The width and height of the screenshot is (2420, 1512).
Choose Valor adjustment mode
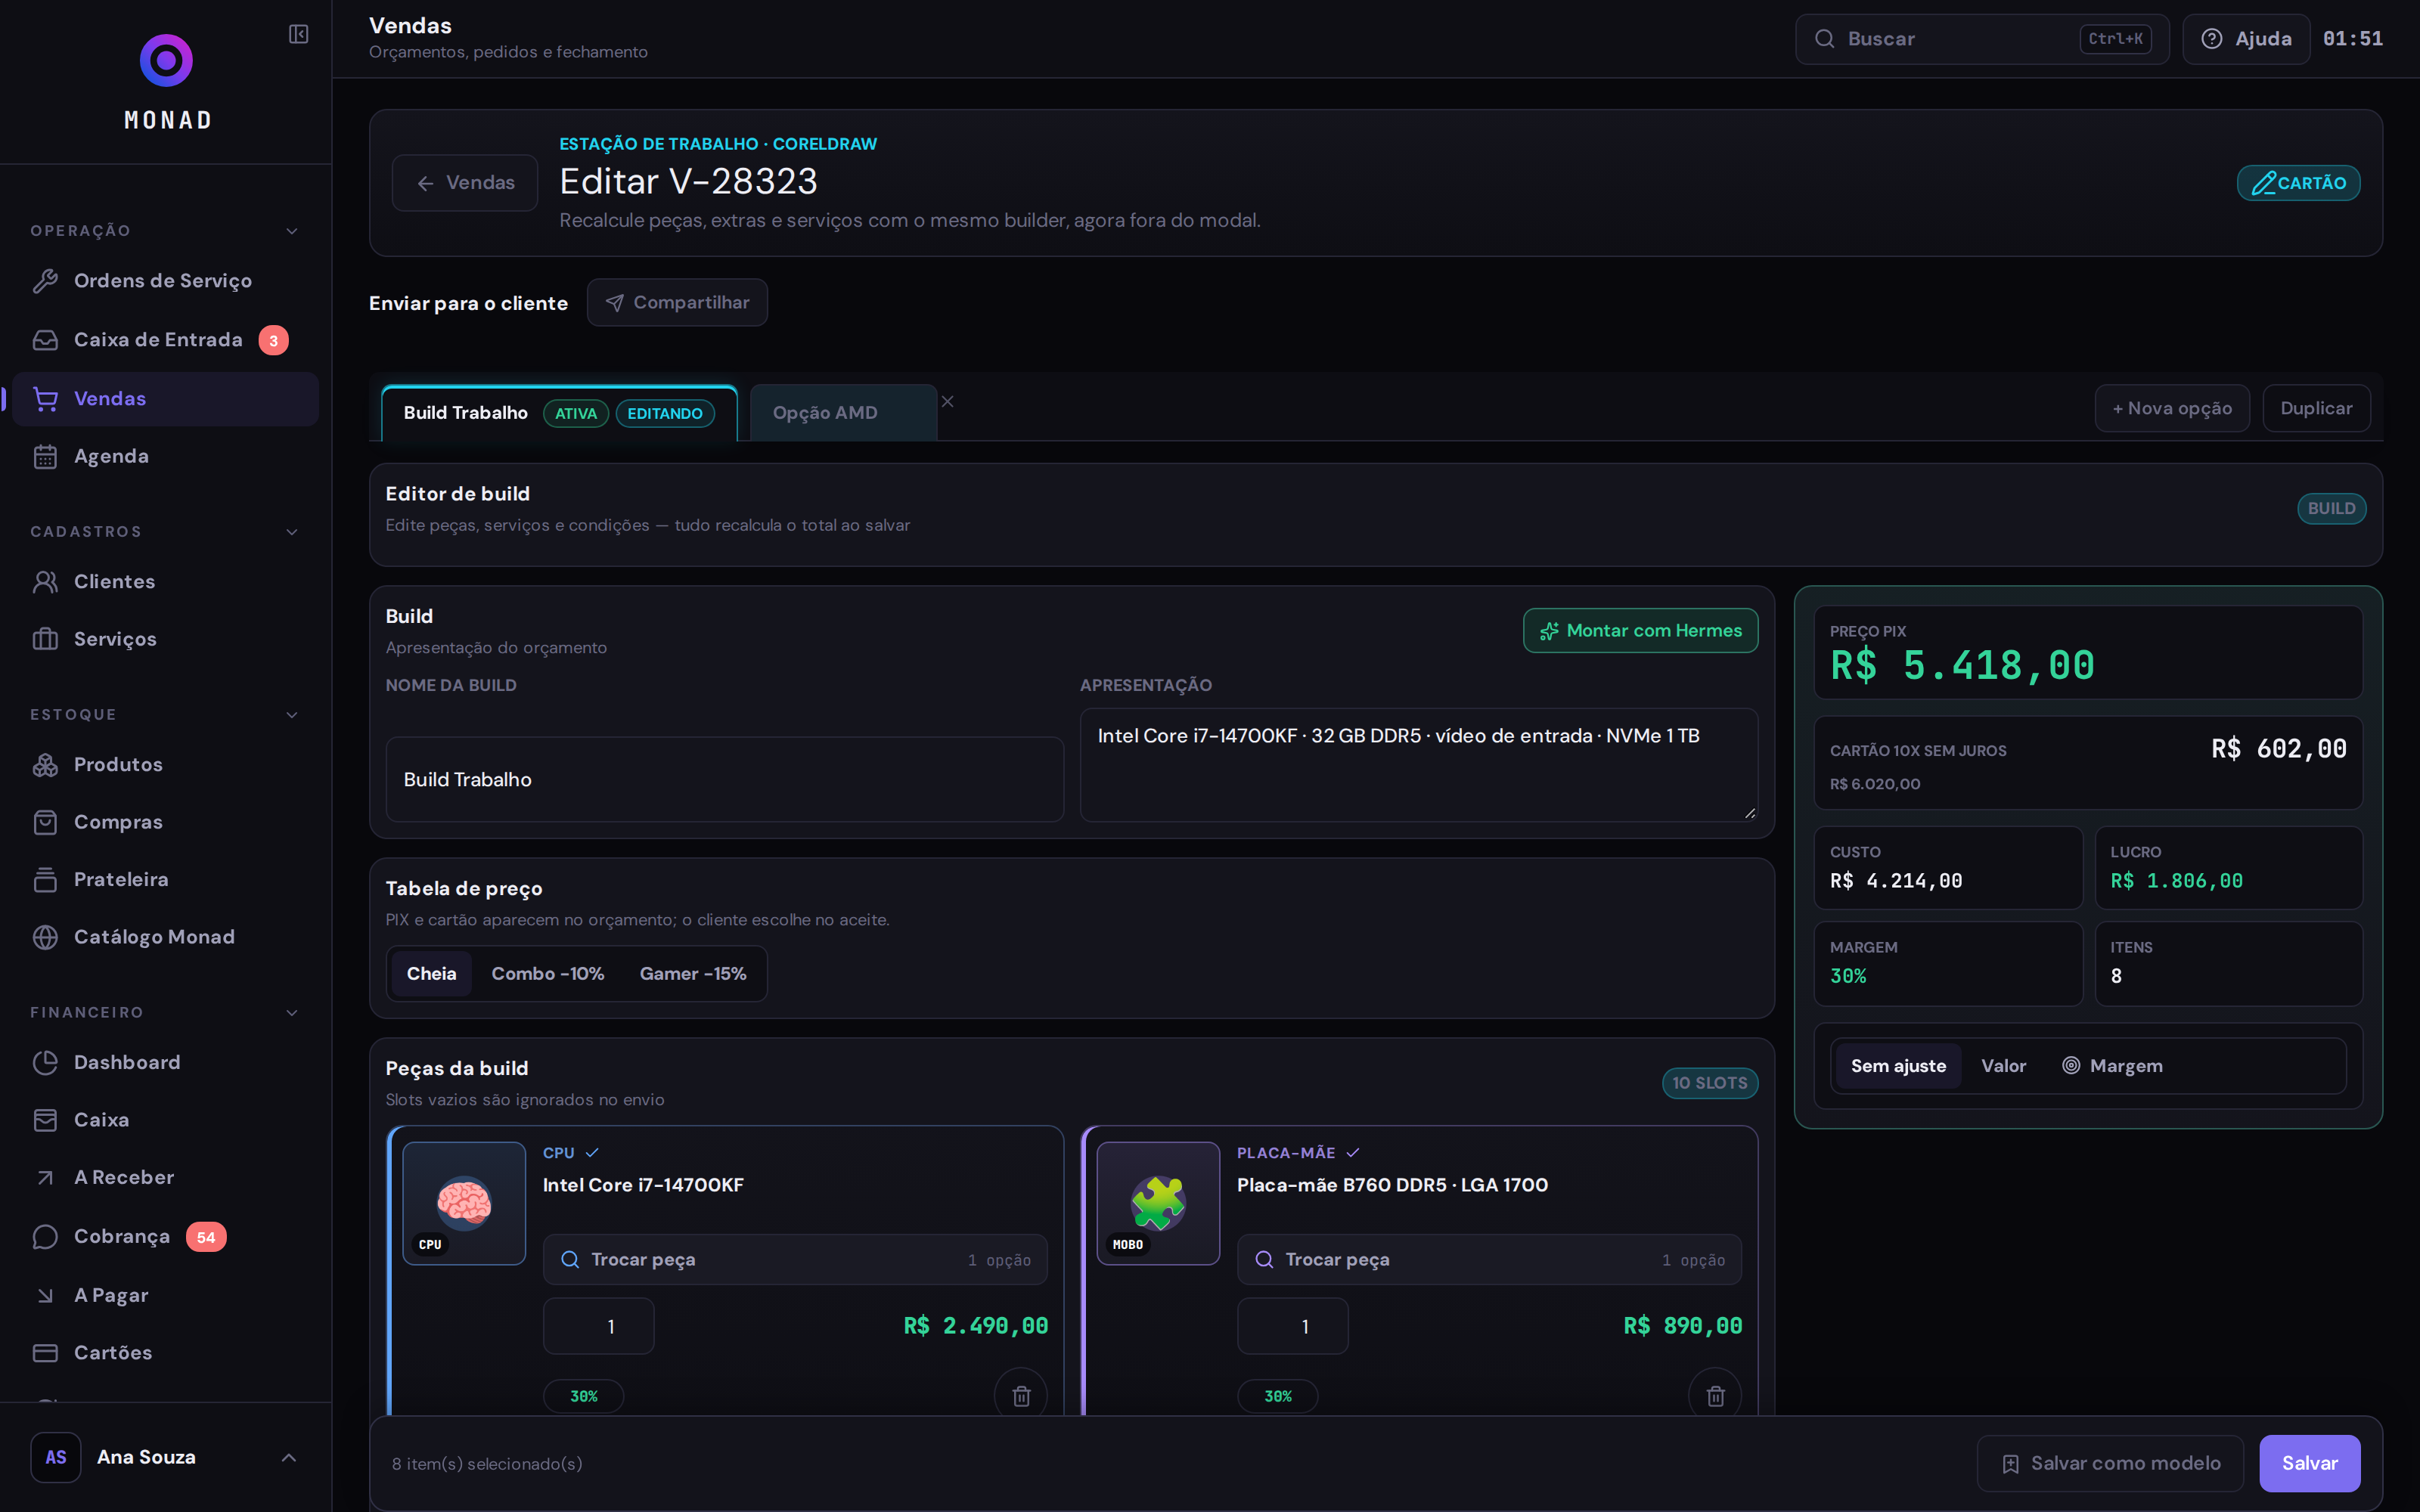[2004, 1066]
